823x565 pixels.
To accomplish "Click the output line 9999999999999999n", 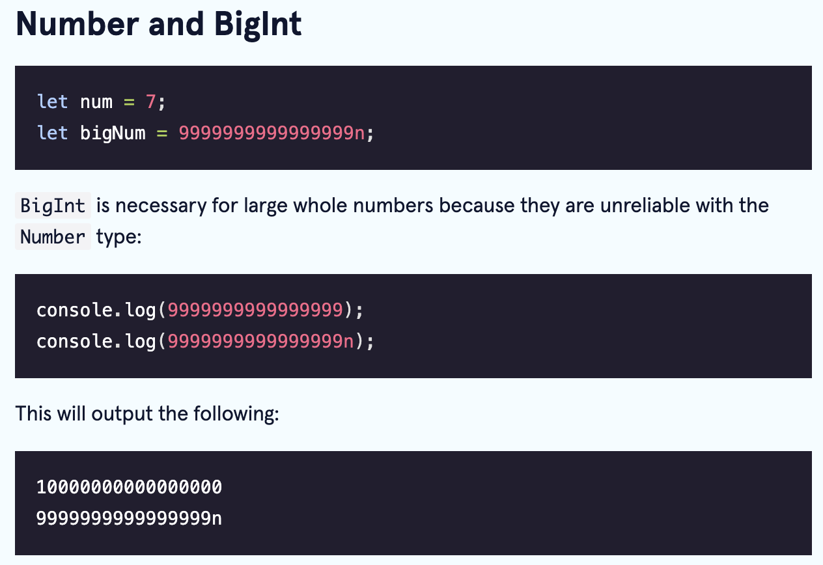I will click(x=130, y=518).
